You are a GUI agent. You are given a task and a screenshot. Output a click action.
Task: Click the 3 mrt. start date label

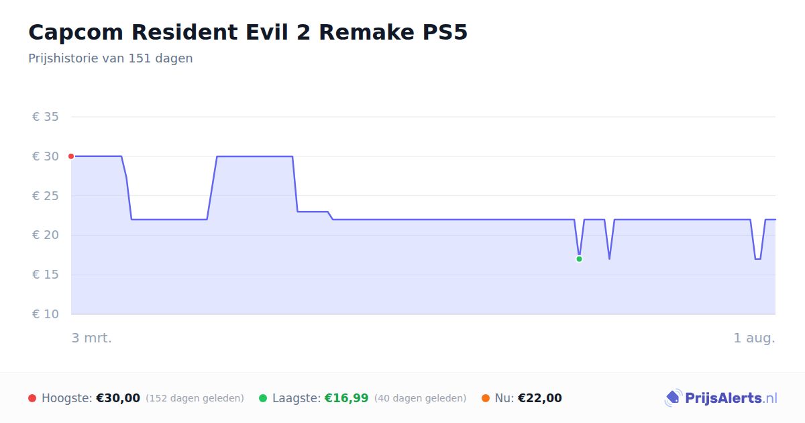[92, 338]
